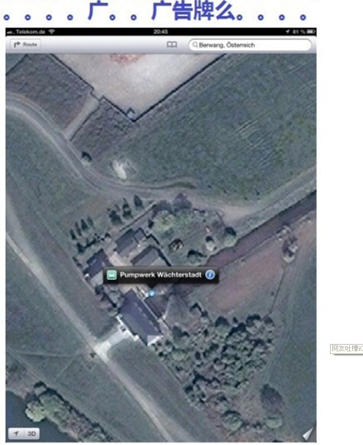The width and height of the screenshot is (363, 445).
Task: Click the magnifier icon in search box
Action: pyautogui.click(x=195, y=45)
